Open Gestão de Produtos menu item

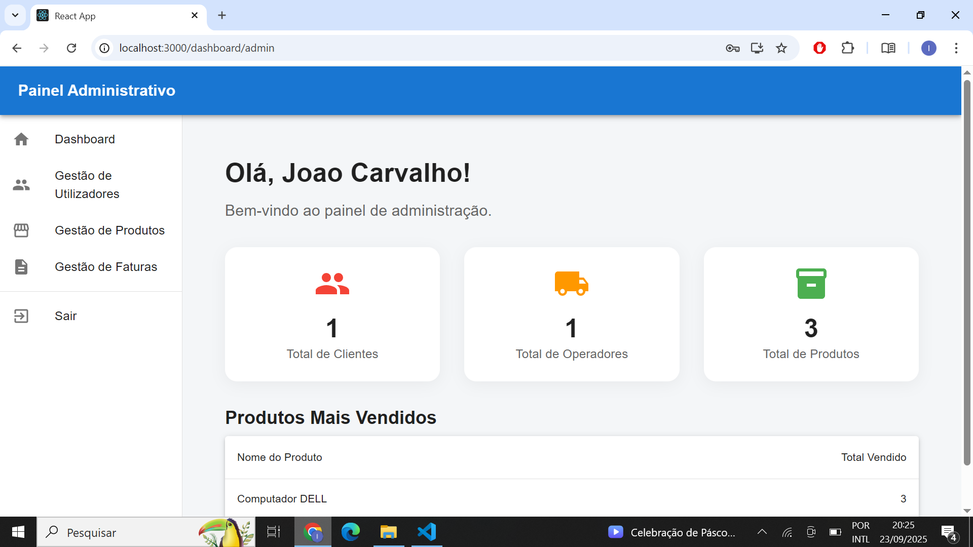coord(109,230)
